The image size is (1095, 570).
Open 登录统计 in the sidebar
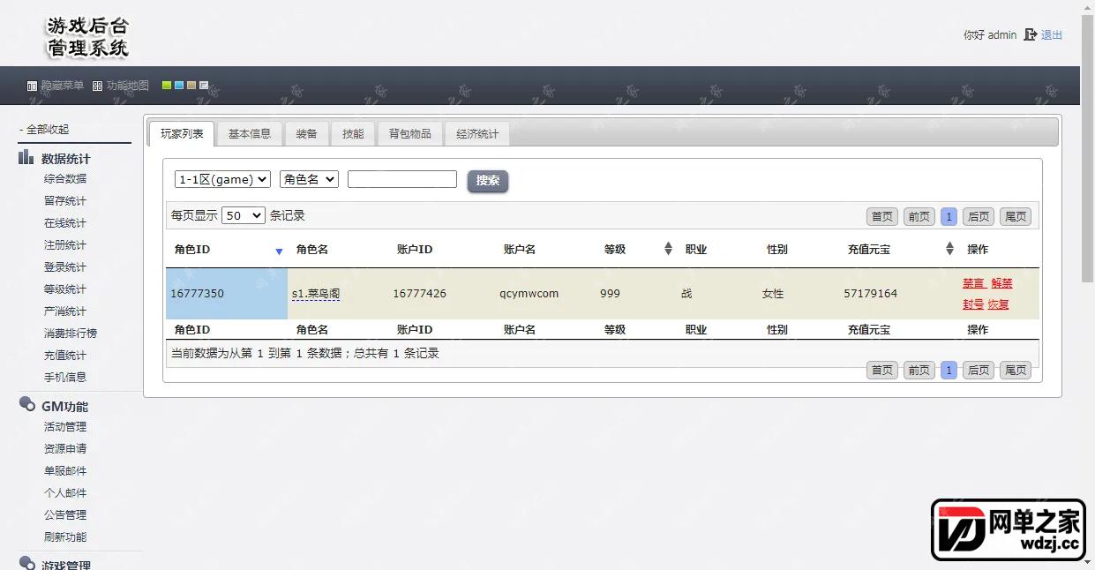pyautogui.click(x=65, y=266)
